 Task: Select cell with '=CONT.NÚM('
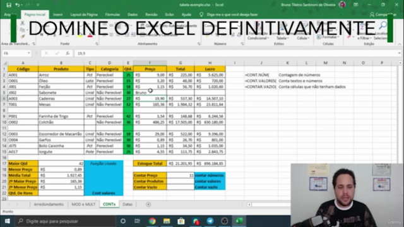tap(261, 75)
